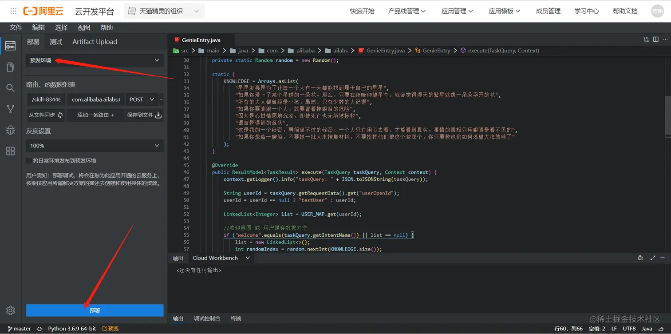Split the editor with the split icon
The height and width of the screenshot is (334, 671).
point(656,40)
